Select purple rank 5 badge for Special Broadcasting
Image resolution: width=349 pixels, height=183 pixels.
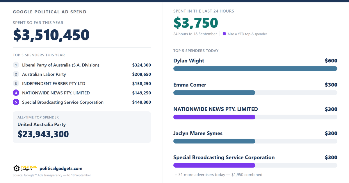click(x=16, y=102)
